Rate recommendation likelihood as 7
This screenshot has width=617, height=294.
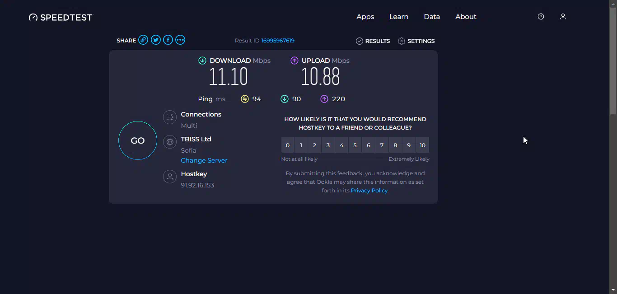(x=382, y=145)
